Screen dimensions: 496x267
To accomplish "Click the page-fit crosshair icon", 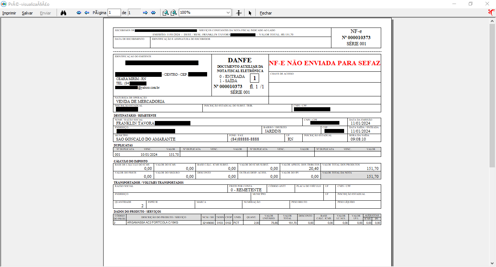I will pyautogui.click(x=239, y=13).
